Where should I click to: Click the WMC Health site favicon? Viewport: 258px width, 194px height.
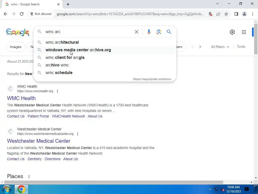(11, 89)
